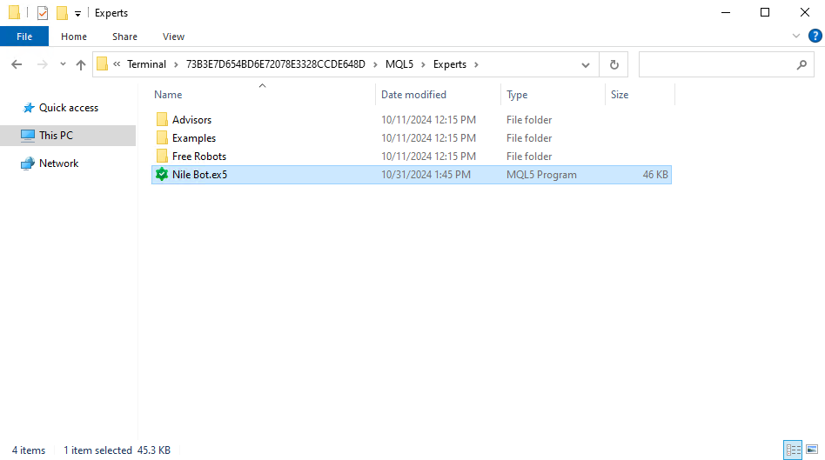Select the Examples folder name
The height and width of the screenshot is (460, 825).
(194, 138)
